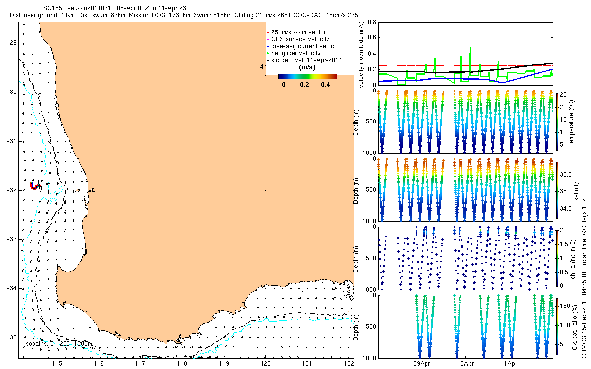Screen dimensions: 591x369
Task: Click the red swim vector legend marker
Action: 268,32
